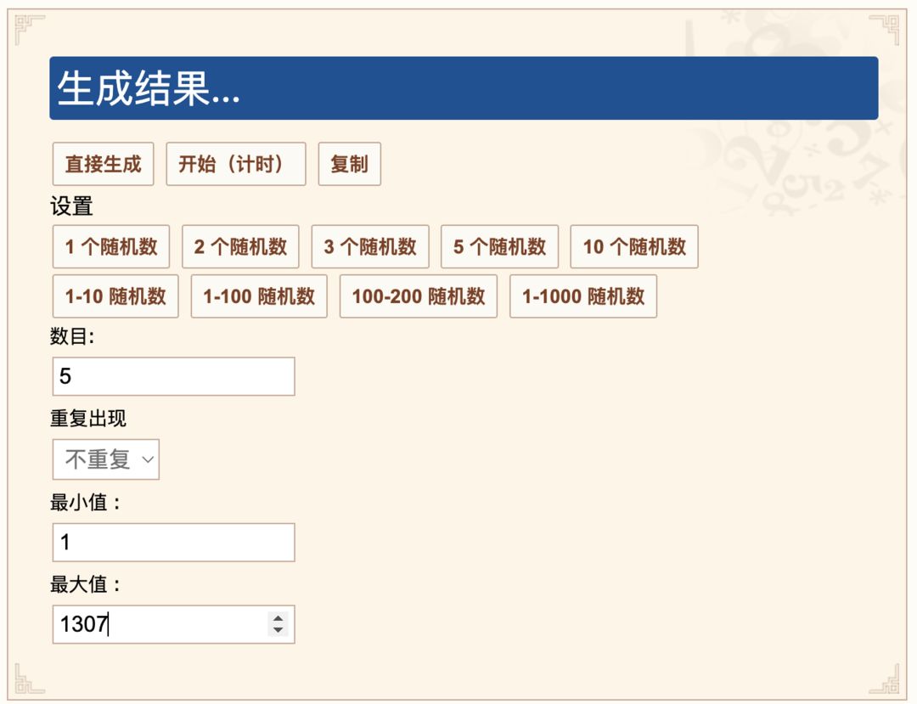917x704 pixels.
Task: Click the 生成结果... result banner
Action: 464,88
